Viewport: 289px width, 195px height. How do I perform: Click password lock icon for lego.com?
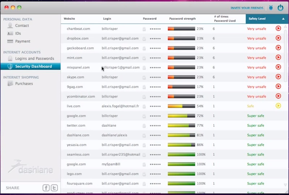click(x=144, y=174)
